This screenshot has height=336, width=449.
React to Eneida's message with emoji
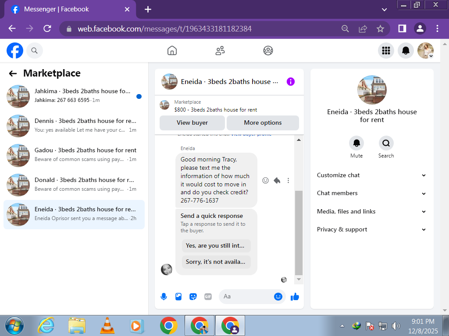[x=265, y=180]
